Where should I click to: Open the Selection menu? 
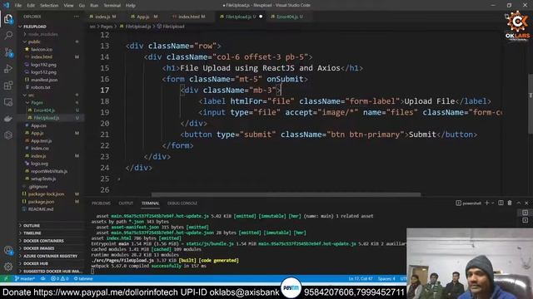click(x=49, y=6)
